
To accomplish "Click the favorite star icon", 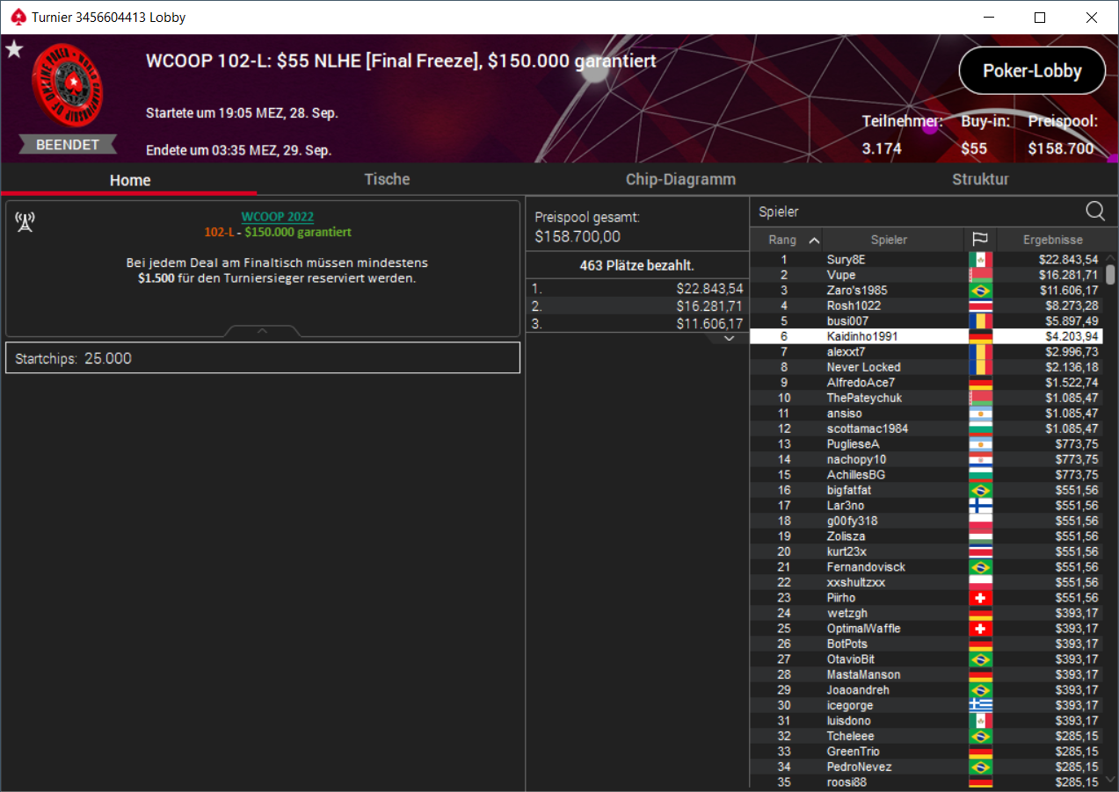I will (x=14, y=49).
